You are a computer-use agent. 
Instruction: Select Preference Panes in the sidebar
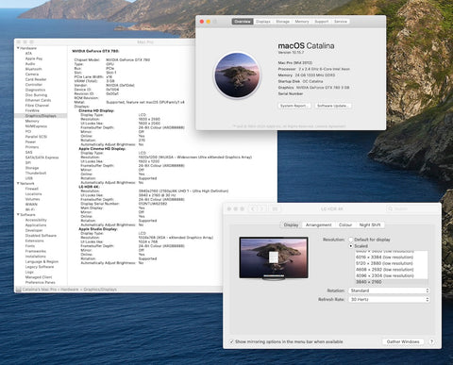[x=40, y=282]
